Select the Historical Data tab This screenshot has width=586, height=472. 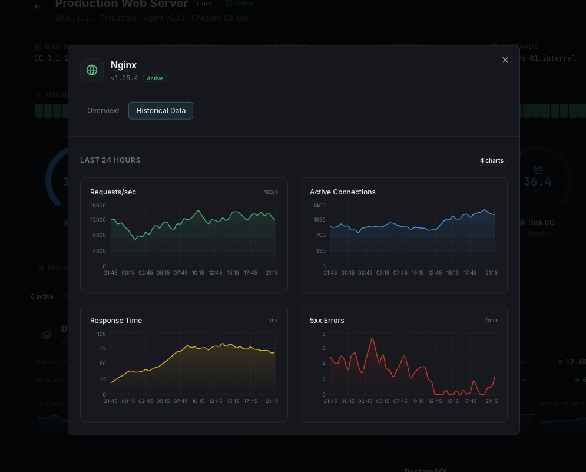pos(160,110)
